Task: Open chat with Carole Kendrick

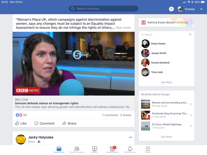Action: click(x=166, y=63)
